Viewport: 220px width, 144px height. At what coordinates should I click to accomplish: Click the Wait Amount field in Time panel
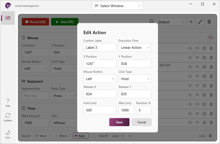click(x=35, y=123)
